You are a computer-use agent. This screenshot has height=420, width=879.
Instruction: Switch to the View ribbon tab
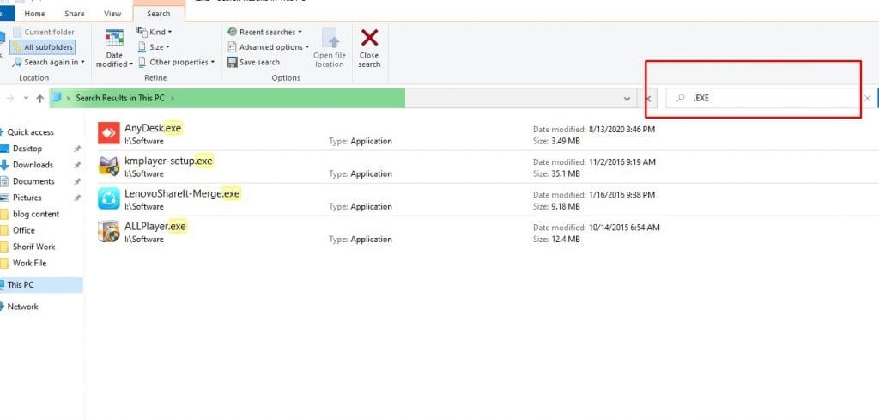112,14
